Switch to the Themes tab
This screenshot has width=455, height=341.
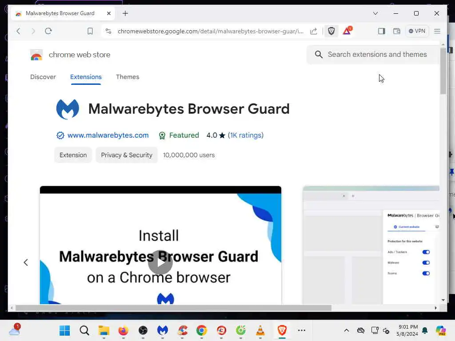click(128, 77)
